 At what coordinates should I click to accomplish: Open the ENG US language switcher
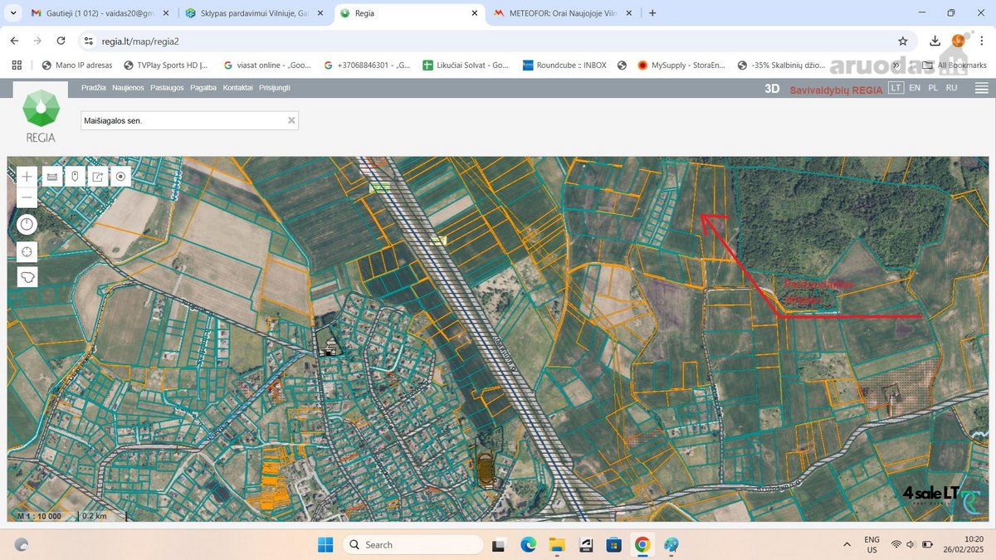coord(872,544)
